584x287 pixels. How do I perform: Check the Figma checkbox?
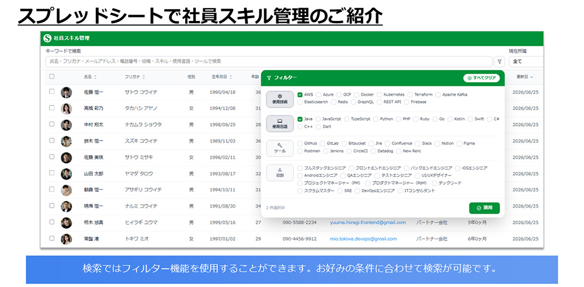coord(460,143)
